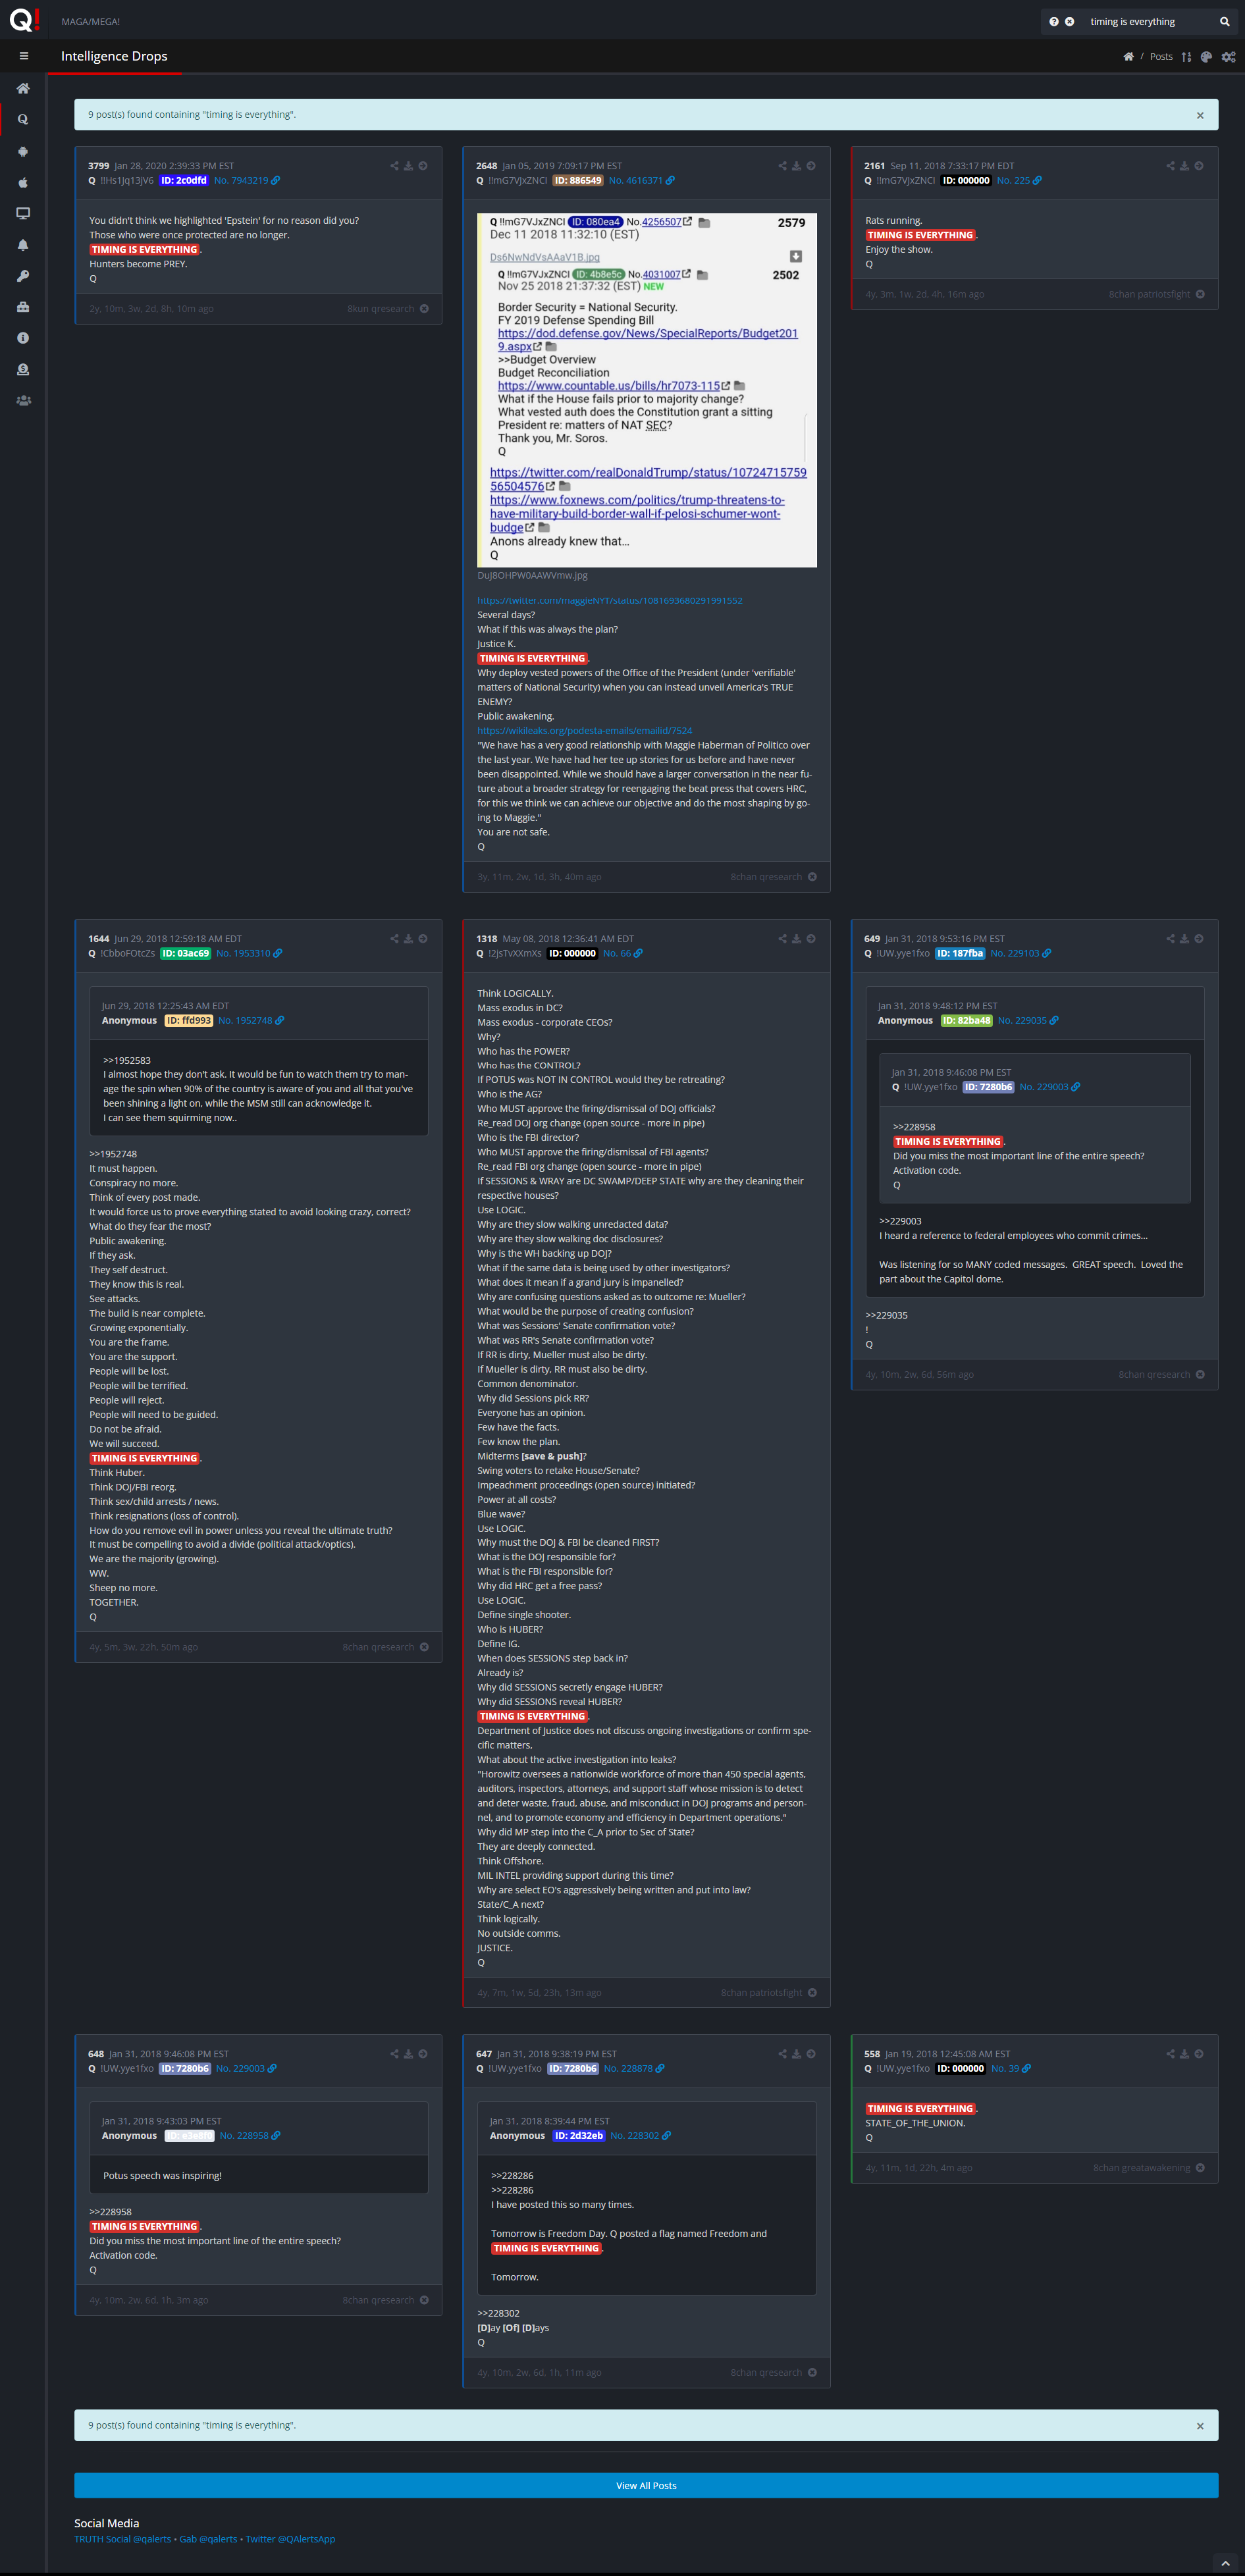The height and width of the screenshot is (2576, 1245).
Task: Click the Apple icon in sidebar
Action: coord(23,182)
